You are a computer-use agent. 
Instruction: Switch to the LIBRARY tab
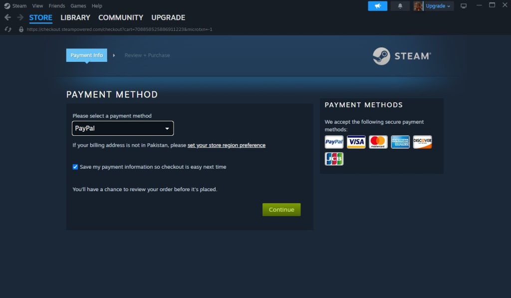(x=75, y=17)
